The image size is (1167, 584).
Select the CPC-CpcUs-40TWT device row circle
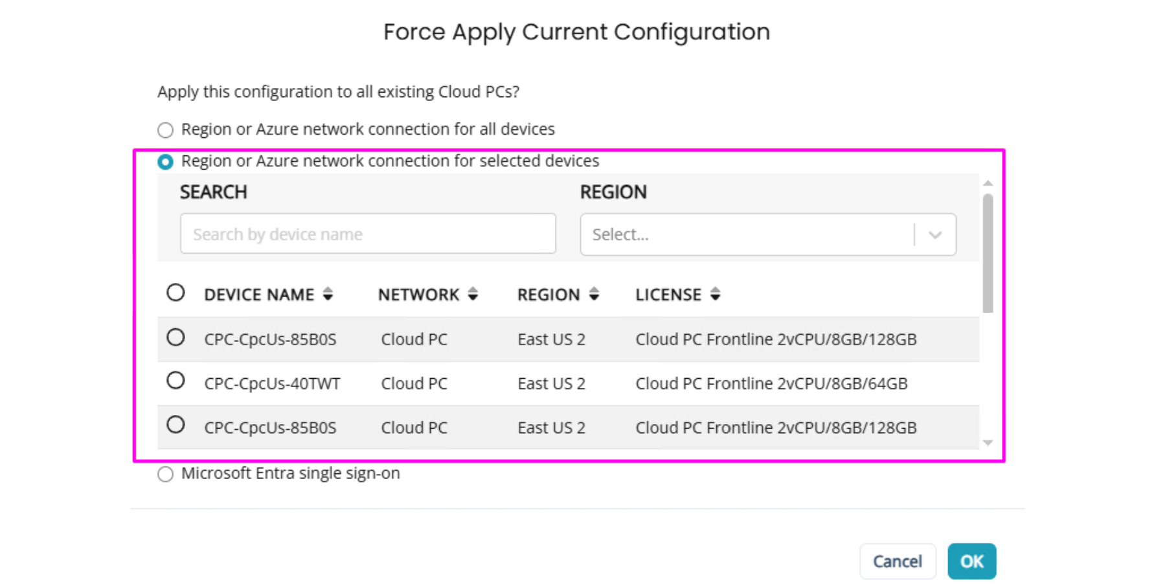[x=176, y=381]
